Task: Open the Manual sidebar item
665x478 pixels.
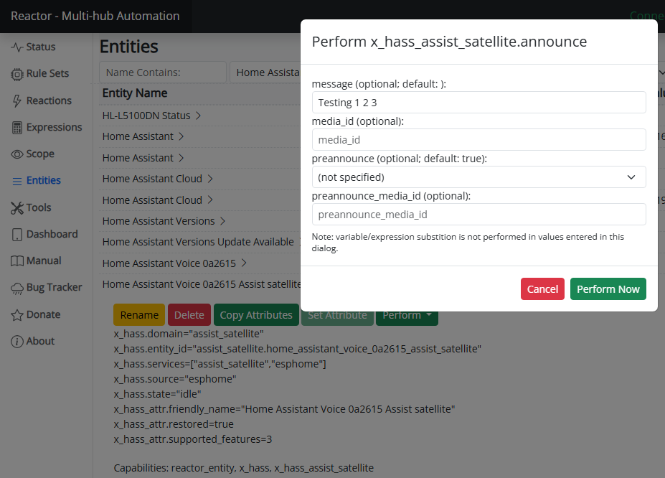Action: click(36, 261)
